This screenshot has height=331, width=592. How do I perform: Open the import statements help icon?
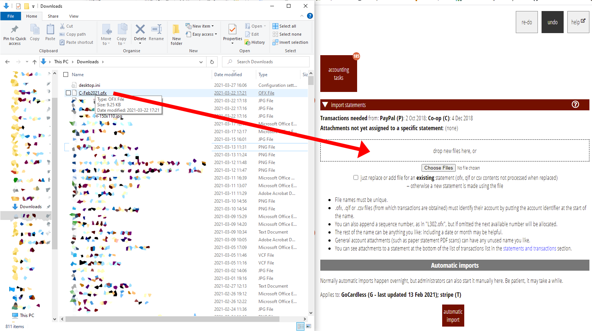point(575,105)
